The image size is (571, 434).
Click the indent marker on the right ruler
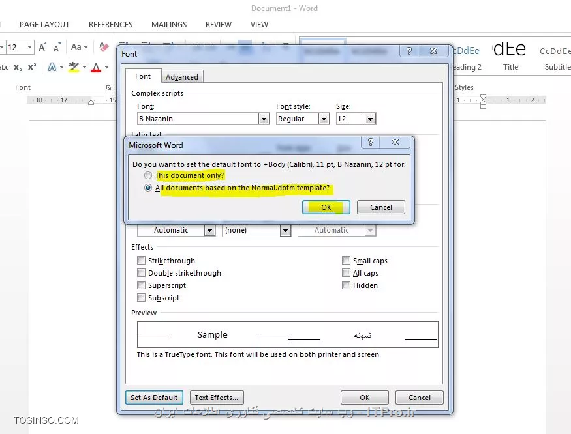coord(484,102)
